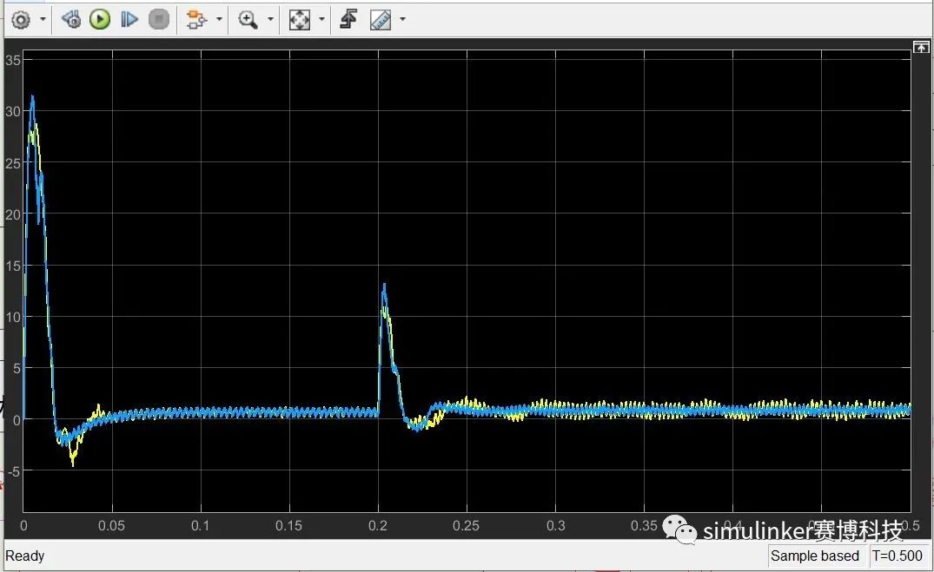This screenshot has width=934, height=572.
Task: Click the Scale Axes Limits icon
Action: pyautogui.click(x=299, y=20)
